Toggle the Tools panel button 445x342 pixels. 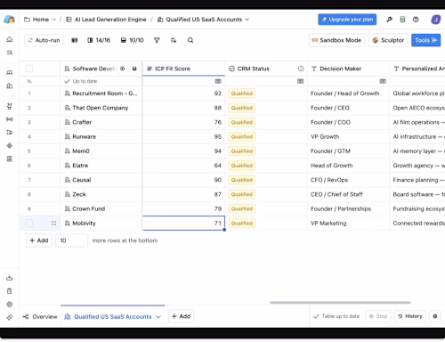point(425,40)
